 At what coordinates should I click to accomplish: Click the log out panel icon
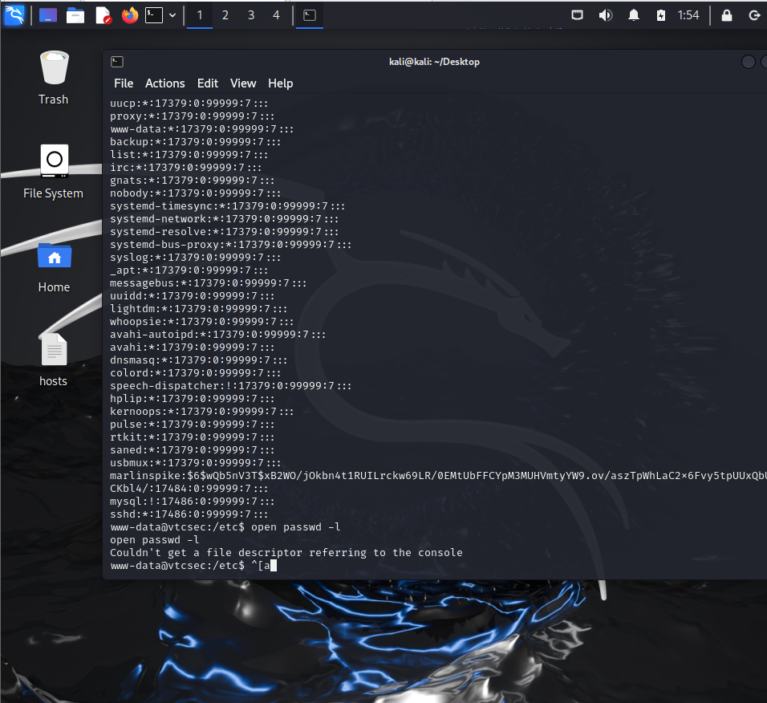point(754,16)
